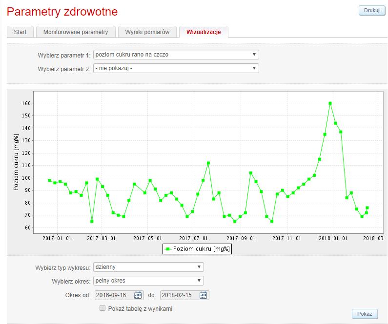
Task: Expand 'Wybierz typ wykresu' dropdown
Action: pos(148,267)
